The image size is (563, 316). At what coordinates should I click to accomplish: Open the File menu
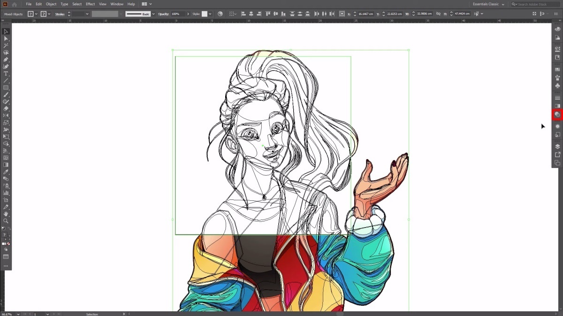pyautogui.click(x=29, y=4)
